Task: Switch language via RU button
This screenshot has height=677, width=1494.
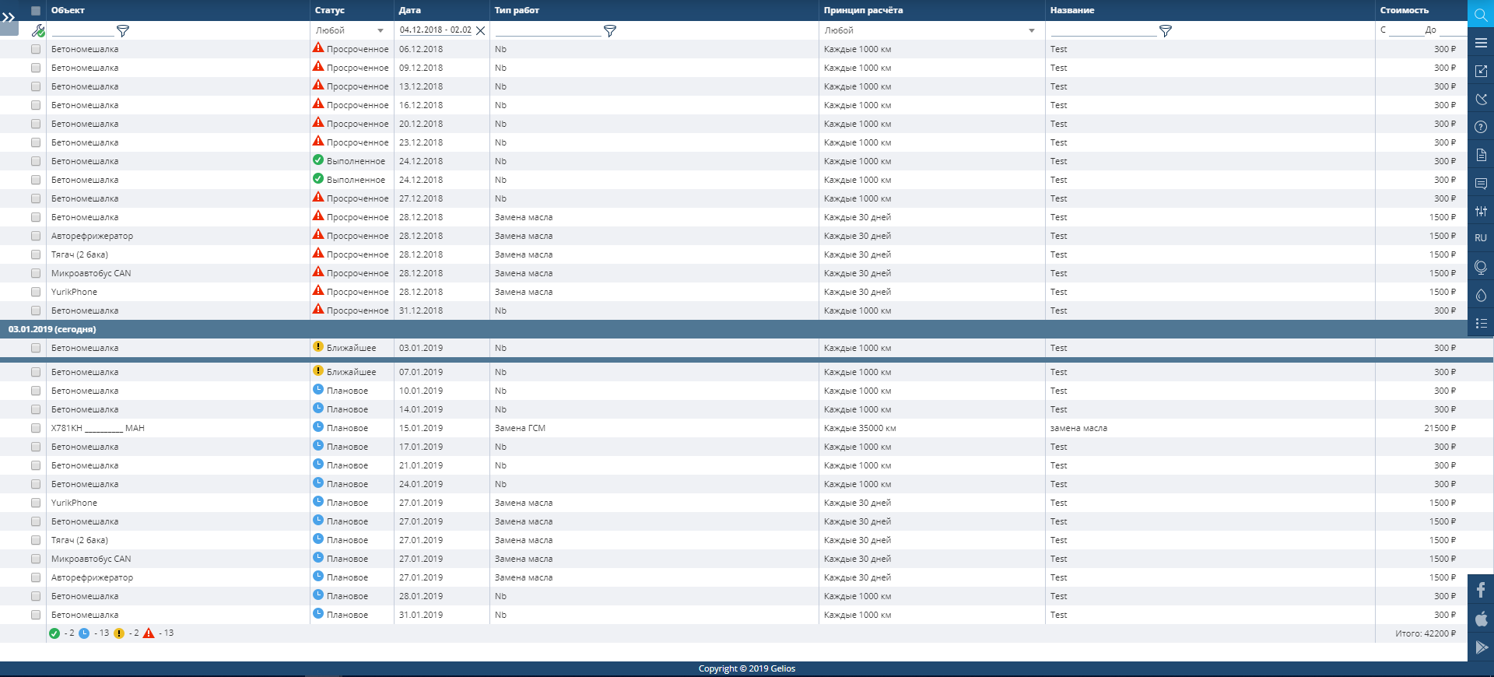Action: coord(1481,238)
